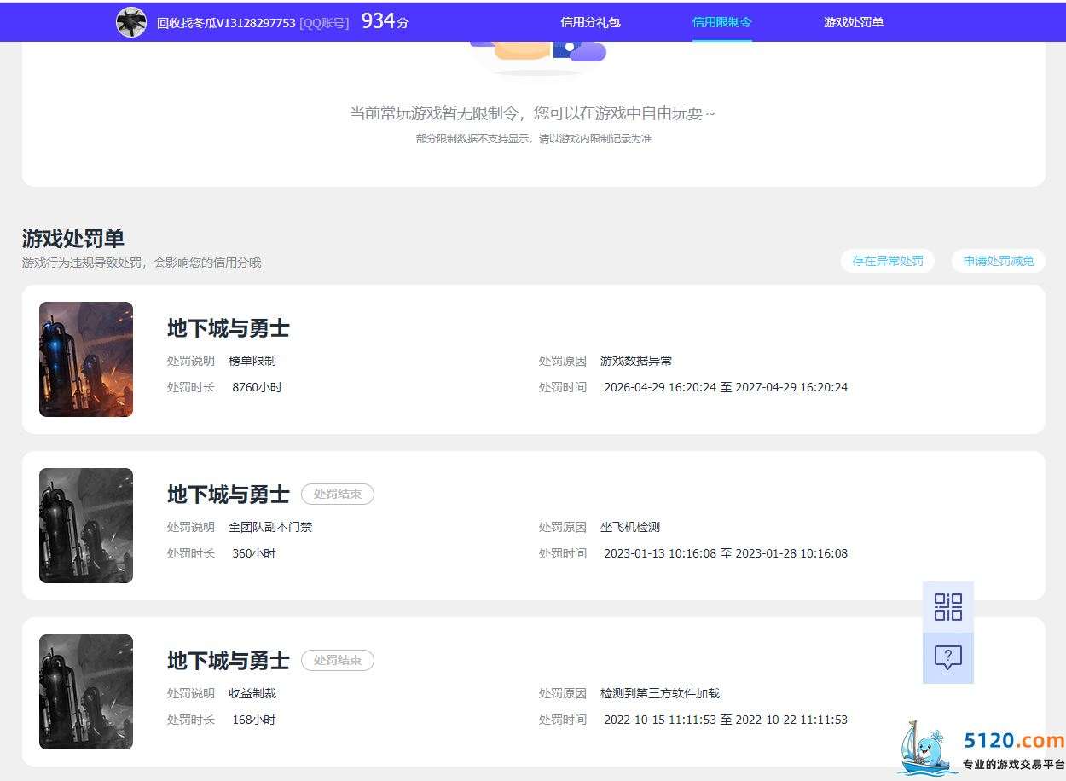Click 处罚结束 badge on 收益制裁 entry
Image resolution: width=1066 pixels, height=781 pixels.
point(338,660)
